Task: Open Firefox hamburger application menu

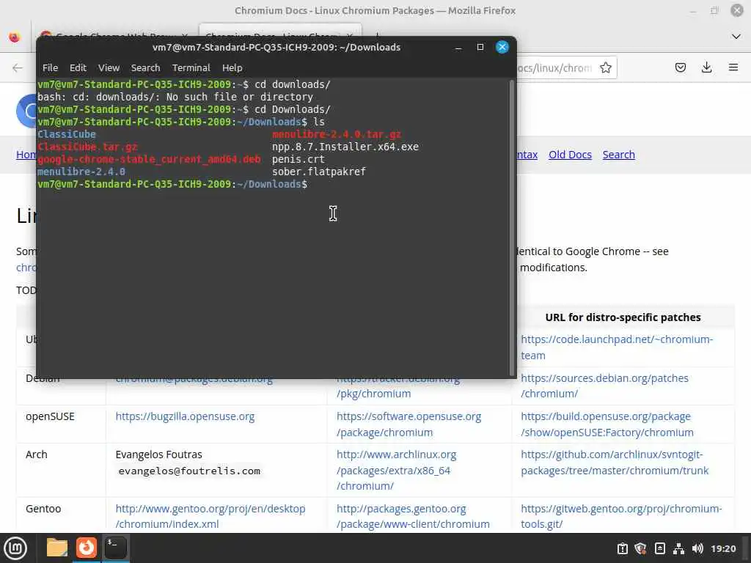Action: pyautogui.click(x=733, y=67)
